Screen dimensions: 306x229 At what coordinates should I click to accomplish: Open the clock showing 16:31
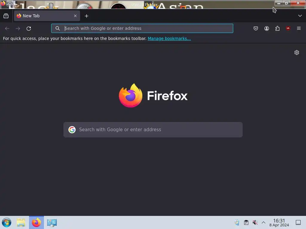coord(279,222)
